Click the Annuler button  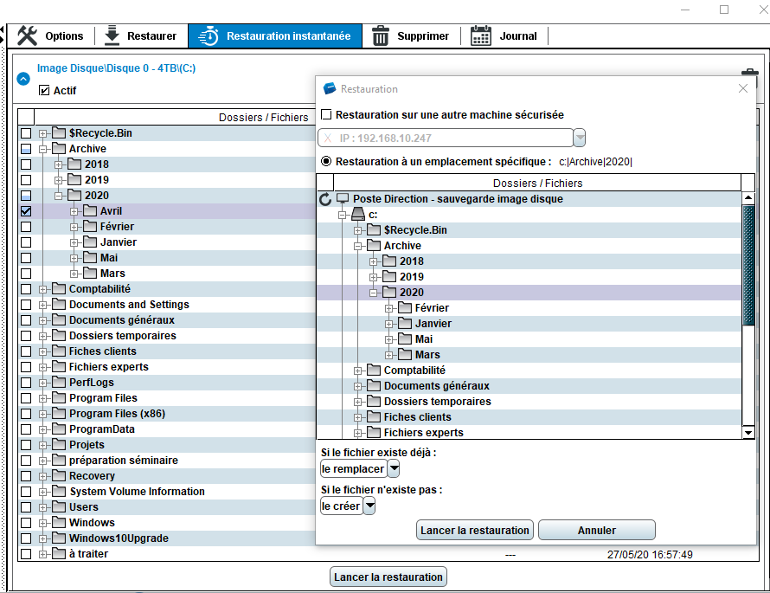tap(597, 530)
